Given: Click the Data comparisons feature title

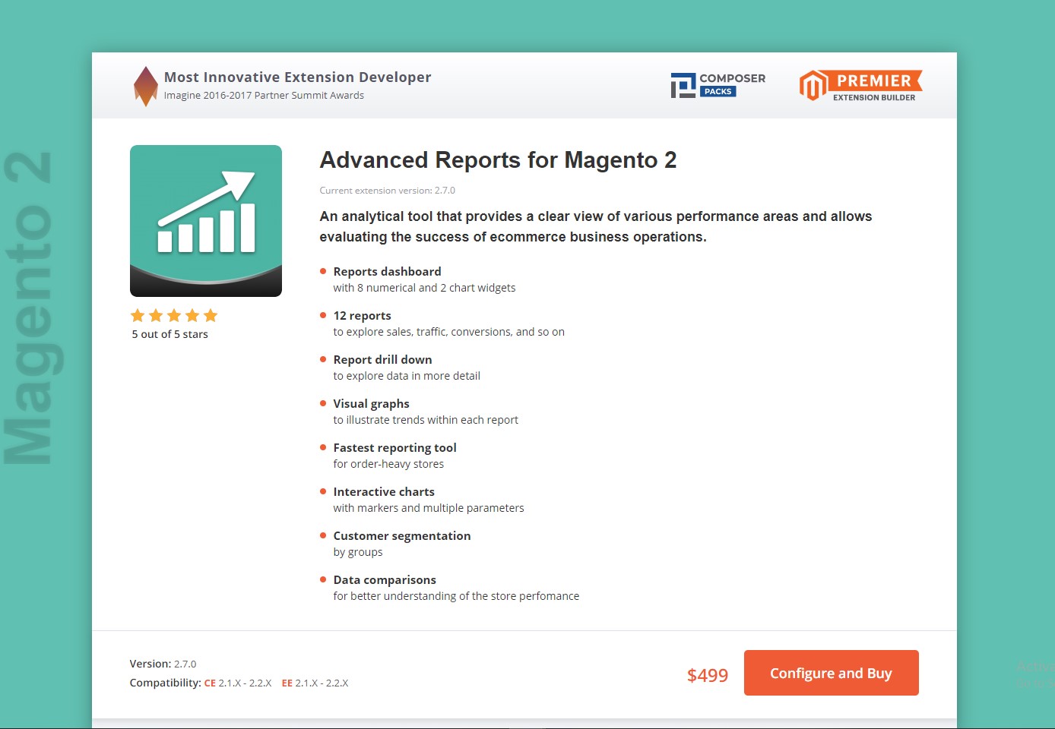Looking at the screenshot, I should pos(385,579).
